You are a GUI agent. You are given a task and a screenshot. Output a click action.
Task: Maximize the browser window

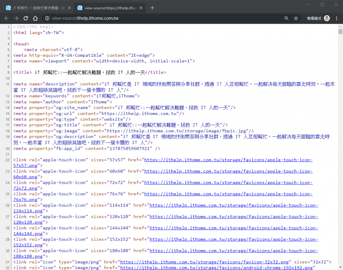tap(323, 5)
